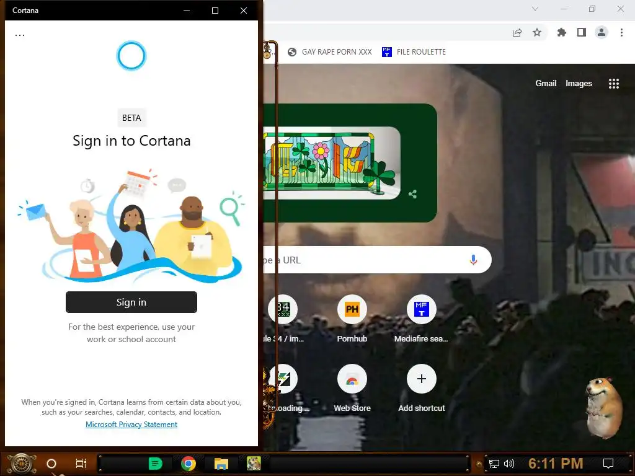Switch to Google Chrome on taskbar

click(x=189, y=464)
